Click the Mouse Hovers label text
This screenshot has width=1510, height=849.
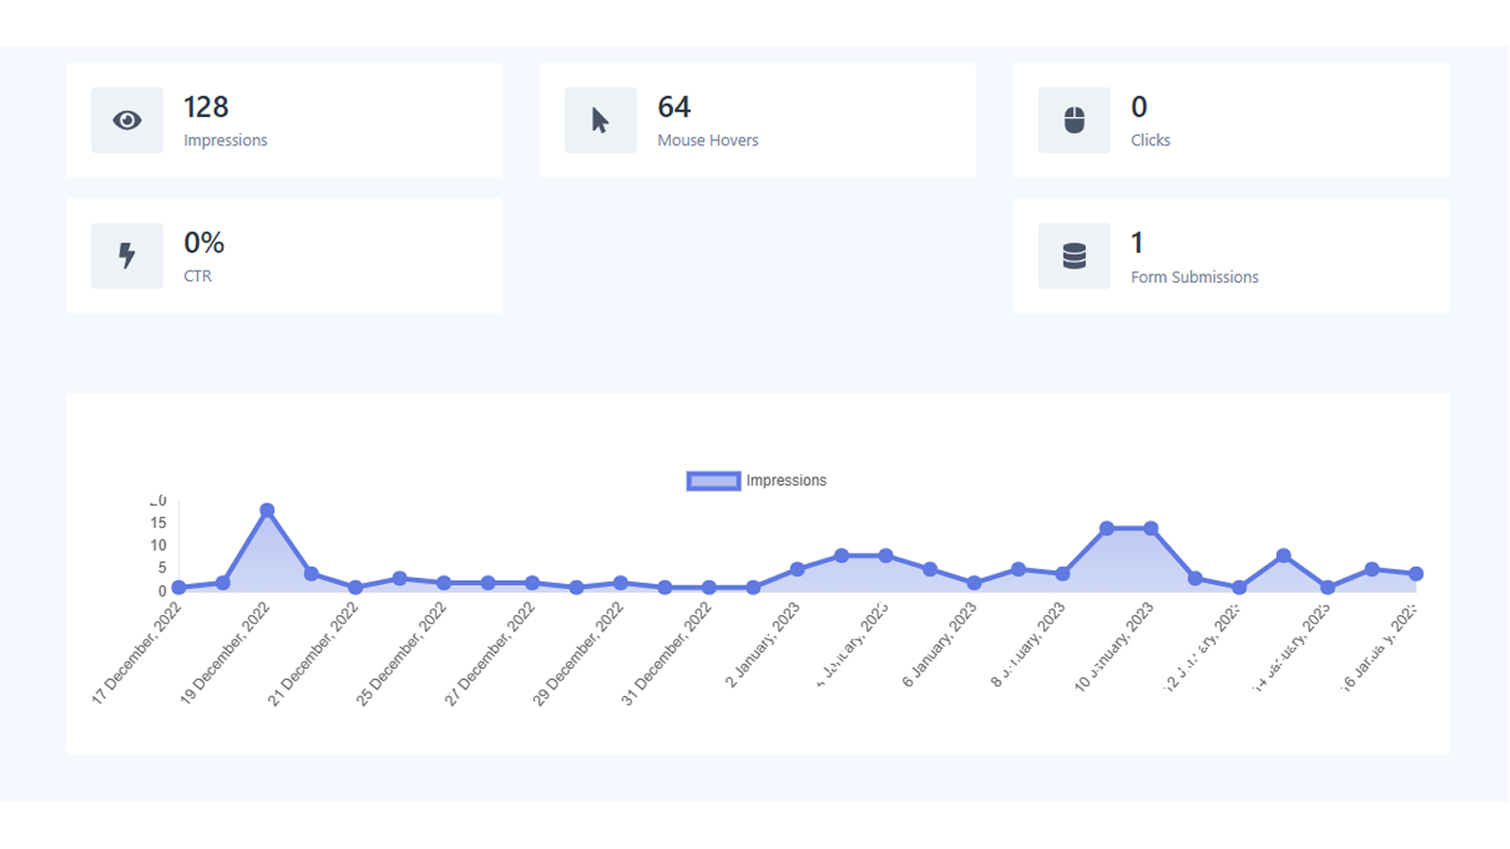[x=708, y=141]
